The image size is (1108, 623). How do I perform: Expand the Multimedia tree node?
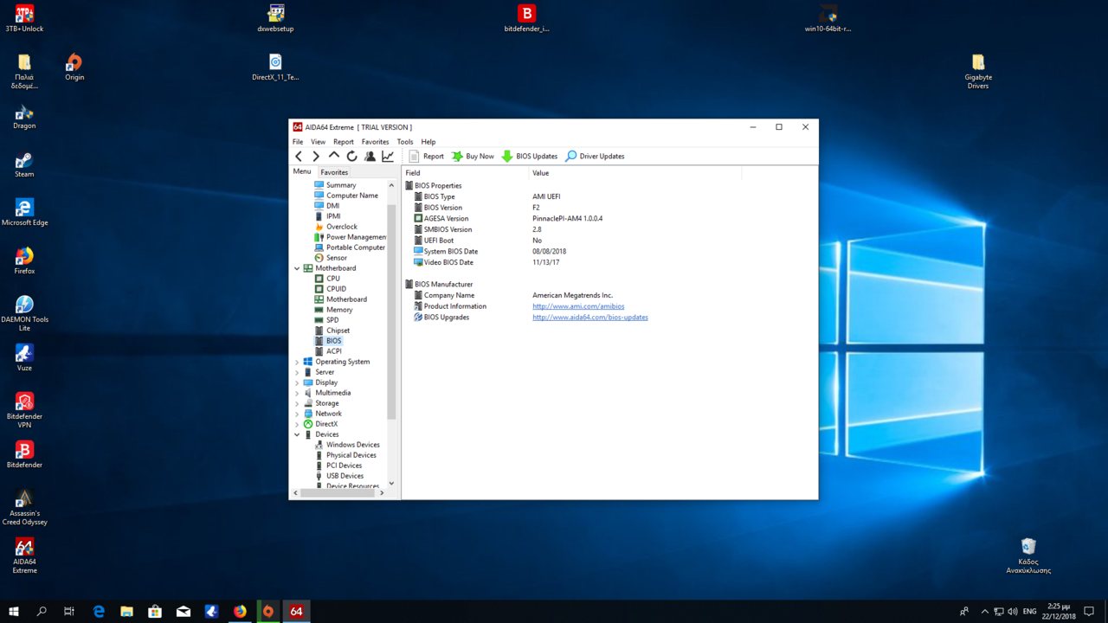pyautogui.click(x=297, y=393)
